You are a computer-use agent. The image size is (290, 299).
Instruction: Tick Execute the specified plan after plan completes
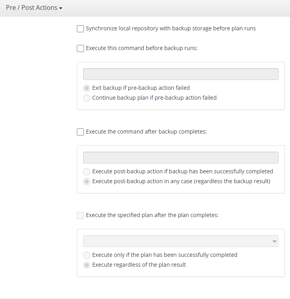click(80, 215)
